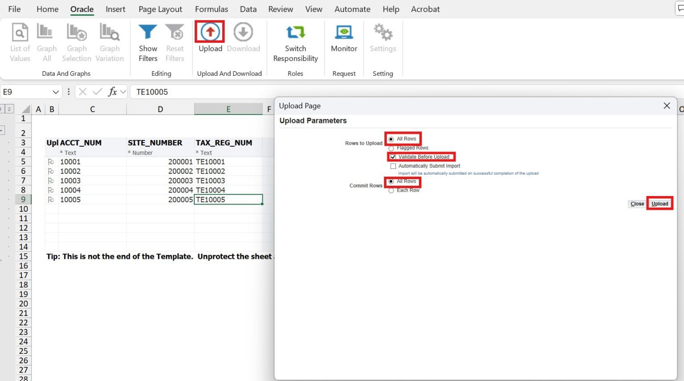Image resolution: width=684 pixels, height=381 pixels.
Task: Click the Reset Filters icon
Action: 175,41
